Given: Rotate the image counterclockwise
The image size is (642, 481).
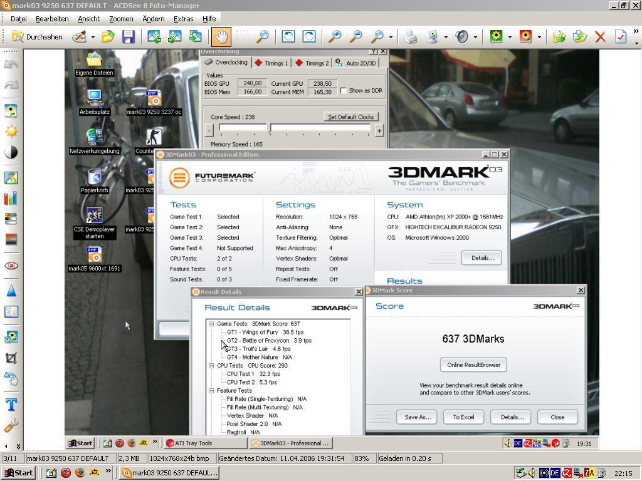Looking at the screenshot, I should [288, 37].
